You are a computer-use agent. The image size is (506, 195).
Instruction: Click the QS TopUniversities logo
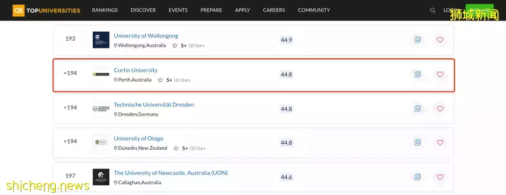(x=46, y=10)
